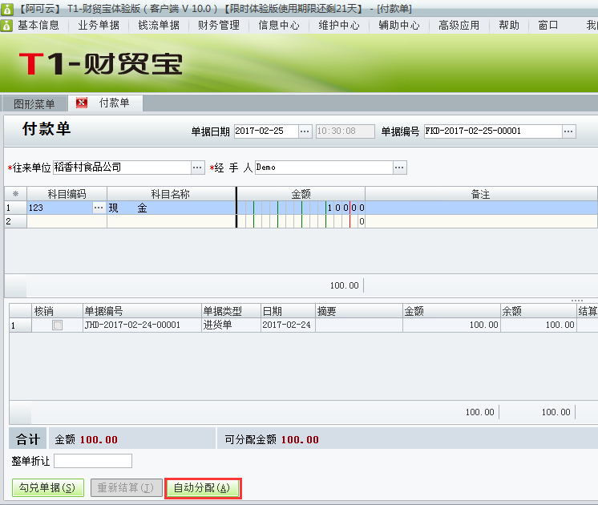Open the 钱流单据 menu

(159, 26)
